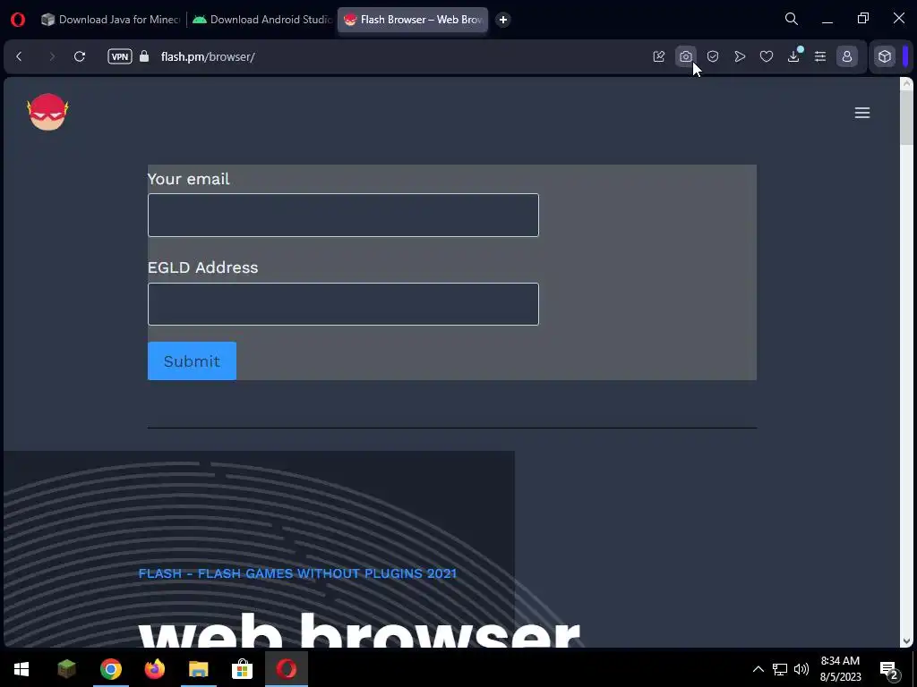Switch to Download Java for Minecraft tab
Screen dimensions: 917x687
coord(111,20)
